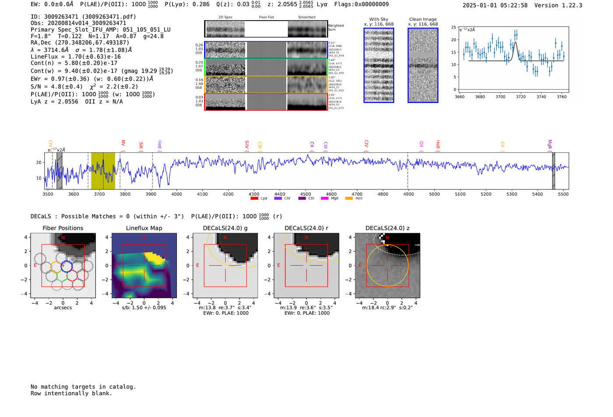
Task: Click the MgII marker at spectrum end
Action: tap(550, 145)
